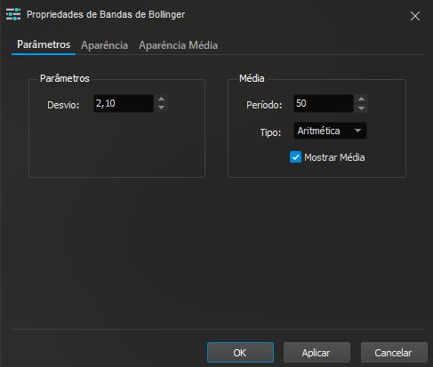The height and width of the screenshot is (367, 433).
Task: Go to the Aparência Média tab
Action: pos(178,45)
